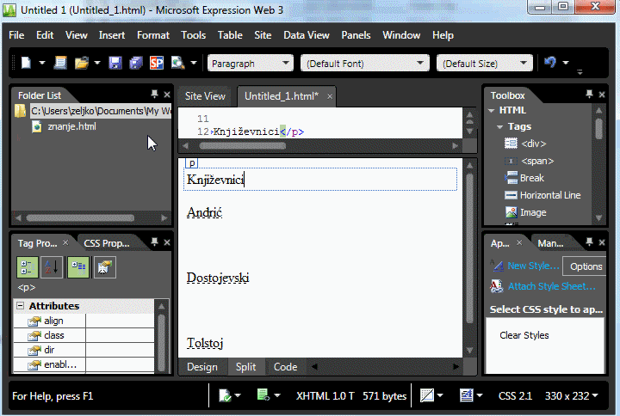Toggle Show set properties on top

pyautogui.click(x=78, y=267)
